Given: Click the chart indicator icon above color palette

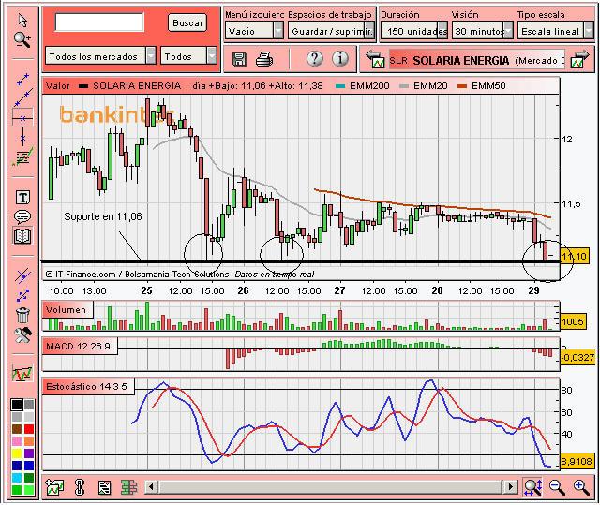Looking at the screenshot, I should point(22,372).
